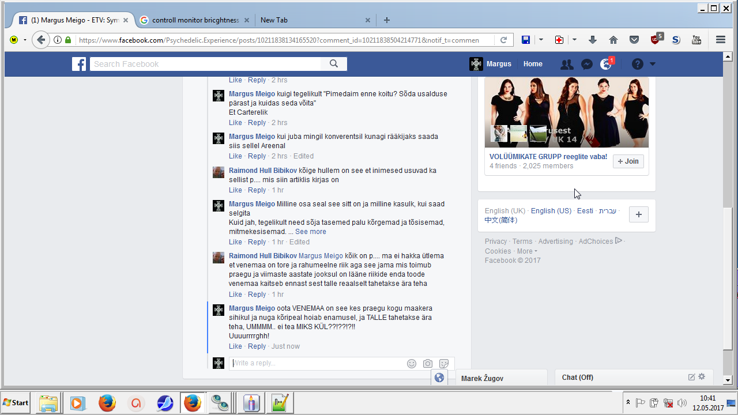This screenshot has height=415, width=738.
Task: Open the site info icon in address bar
Action: click(58, 40)
